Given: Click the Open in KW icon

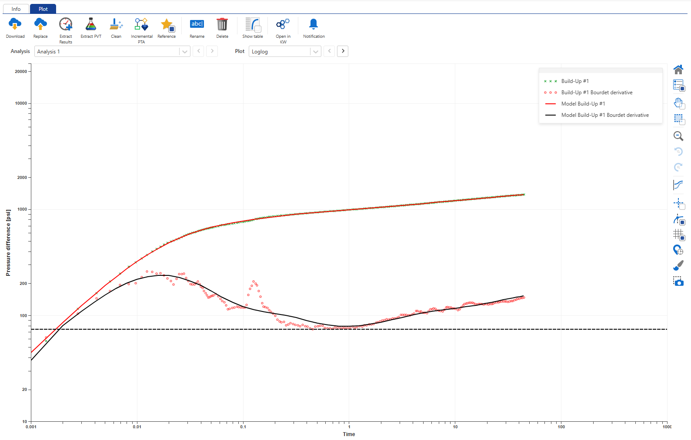Looking at the screenshot, I should [283, 25].
